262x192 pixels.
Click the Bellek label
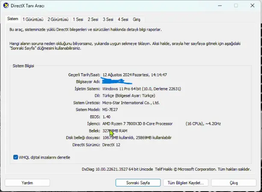click(95, 131)
